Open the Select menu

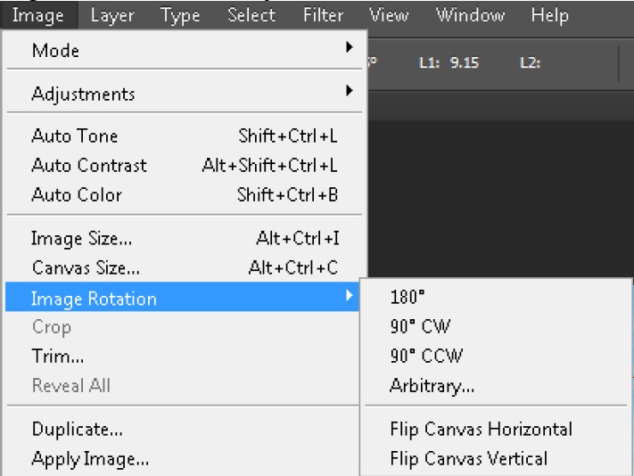click(x=251, y=15)
